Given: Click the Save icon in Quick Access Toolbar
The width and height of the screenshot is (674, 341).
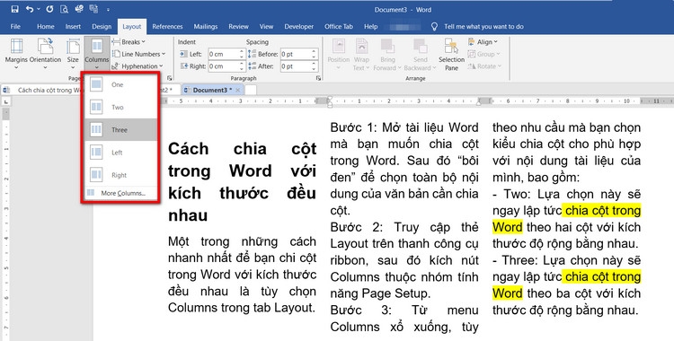Looking at the screenshot, I should pos(14,9).
